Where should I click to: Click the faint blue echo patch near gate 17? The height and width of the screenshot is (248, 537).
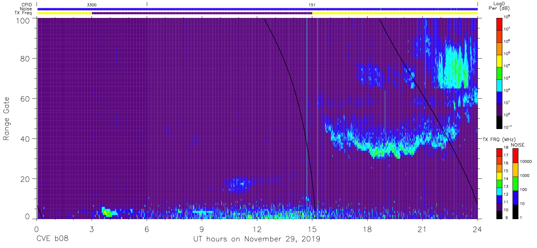(238, 184)
